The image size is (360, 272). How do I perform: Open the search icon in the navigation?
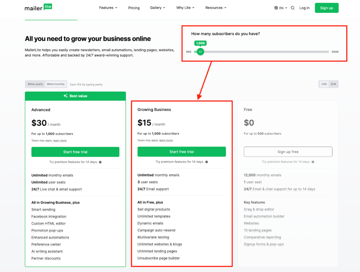click(x=292, y=7)
